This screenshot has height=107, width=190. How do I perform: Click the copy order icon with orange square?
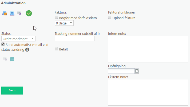tap(5, 13)
